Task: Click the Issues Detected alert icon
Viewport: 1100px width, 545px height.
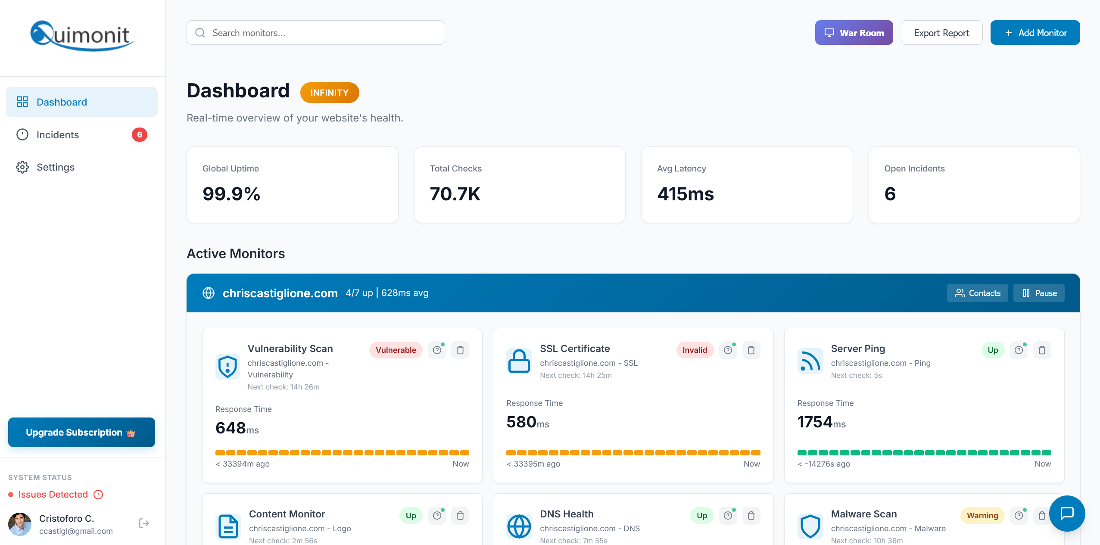Action: [98, 495]
